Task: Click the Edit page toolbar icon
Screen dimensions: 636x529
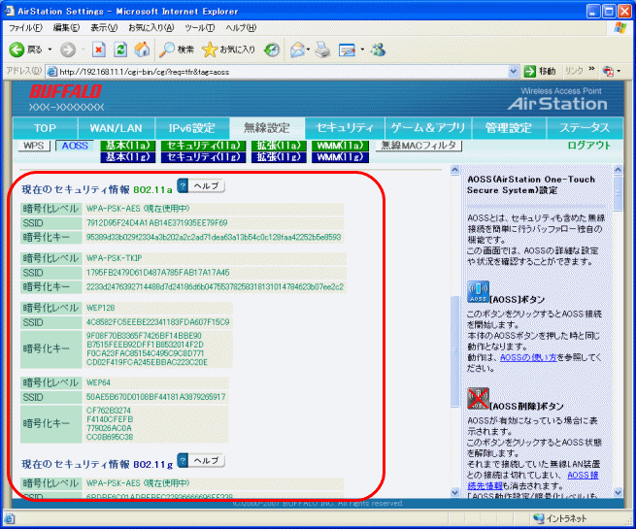Action: [347, 50]
